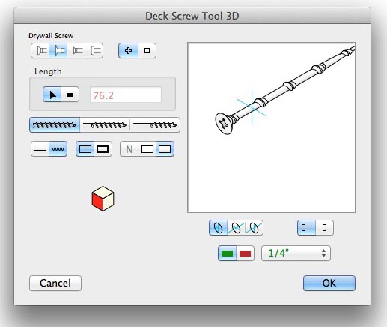
Task: Select square drive recess icon
Action: click(x=147, y=51)
